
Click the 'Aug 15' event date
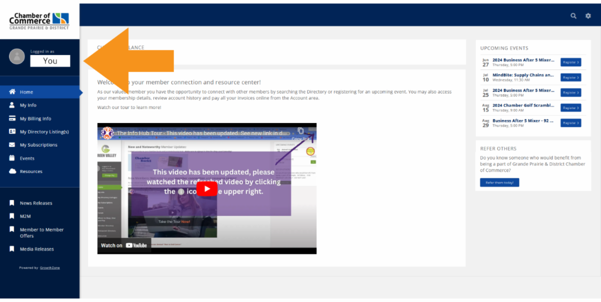click(x=485, y=107)
